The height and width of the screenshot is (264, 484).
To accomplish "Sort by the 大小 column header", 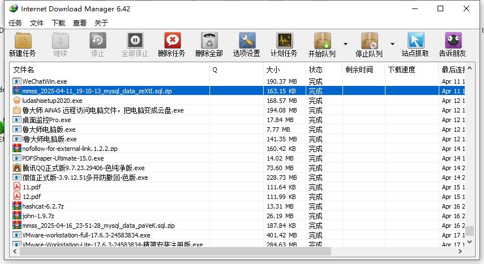I will coord(284,70).
